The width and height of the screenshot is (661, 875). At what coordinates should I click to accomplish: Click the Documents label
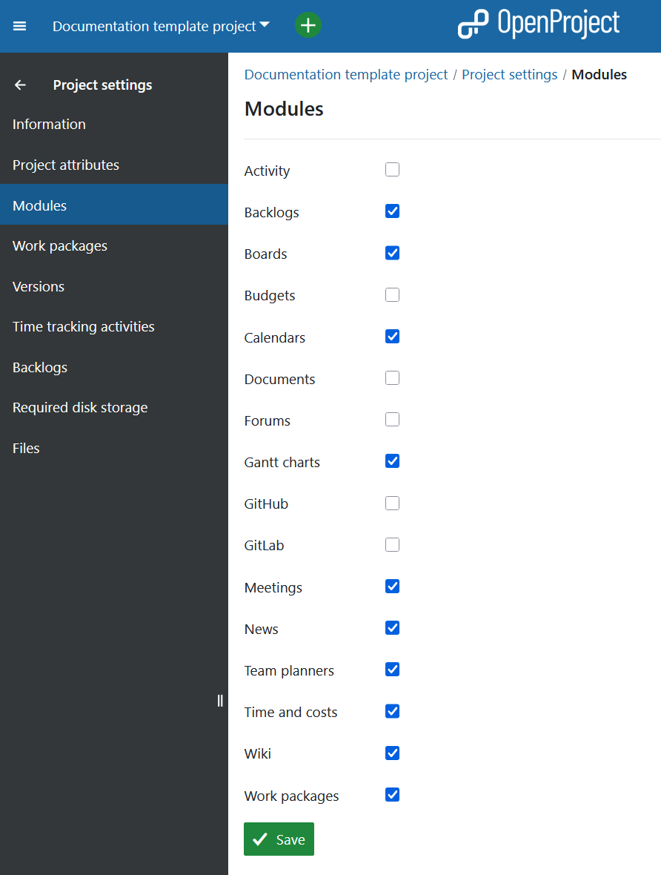(x=280, y=380)
